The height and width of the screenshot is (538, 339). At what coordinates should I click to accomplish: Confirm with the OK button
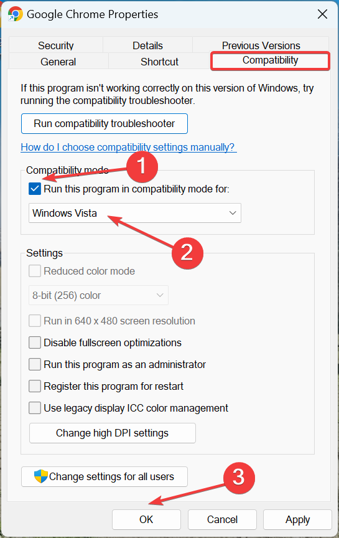pyautogui.click(x=146, y=519)
